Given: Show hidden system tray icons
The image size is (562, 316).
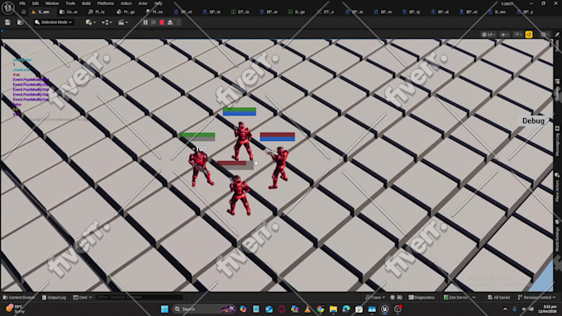Looking at the screenshot, I should (505, 309).
